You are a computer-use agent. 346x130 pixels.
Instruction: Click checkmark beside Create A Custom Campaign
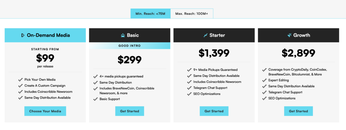point(21,86)
